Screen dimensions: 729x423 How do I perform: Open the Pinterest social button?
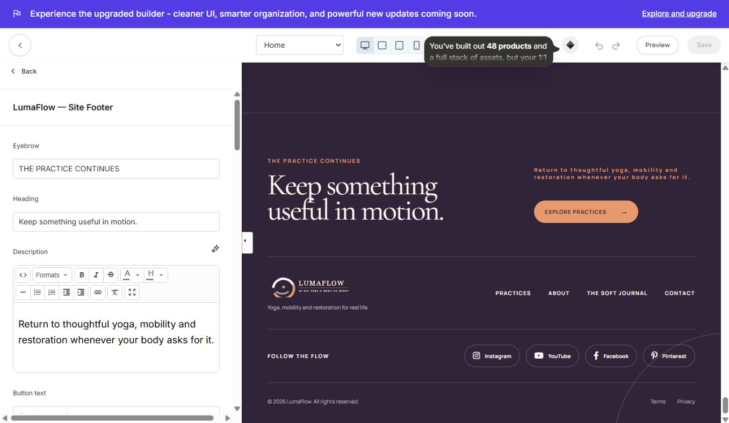click(669, 356)
